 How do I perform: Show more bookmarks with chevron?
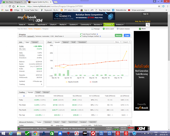click(166, 10)
